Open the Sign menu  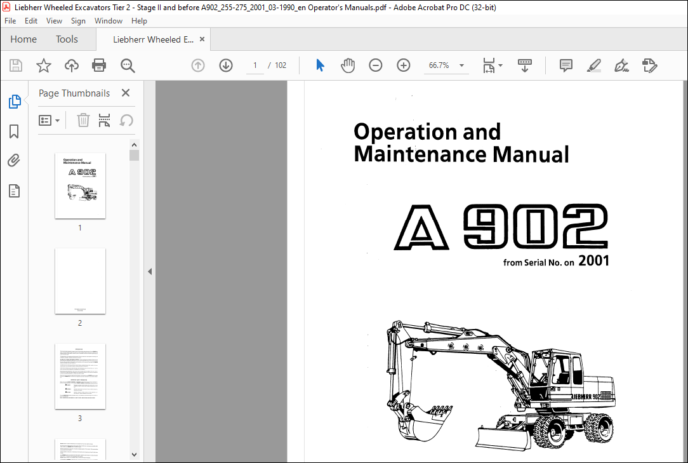pyautogui.click(x=78, y=21)
